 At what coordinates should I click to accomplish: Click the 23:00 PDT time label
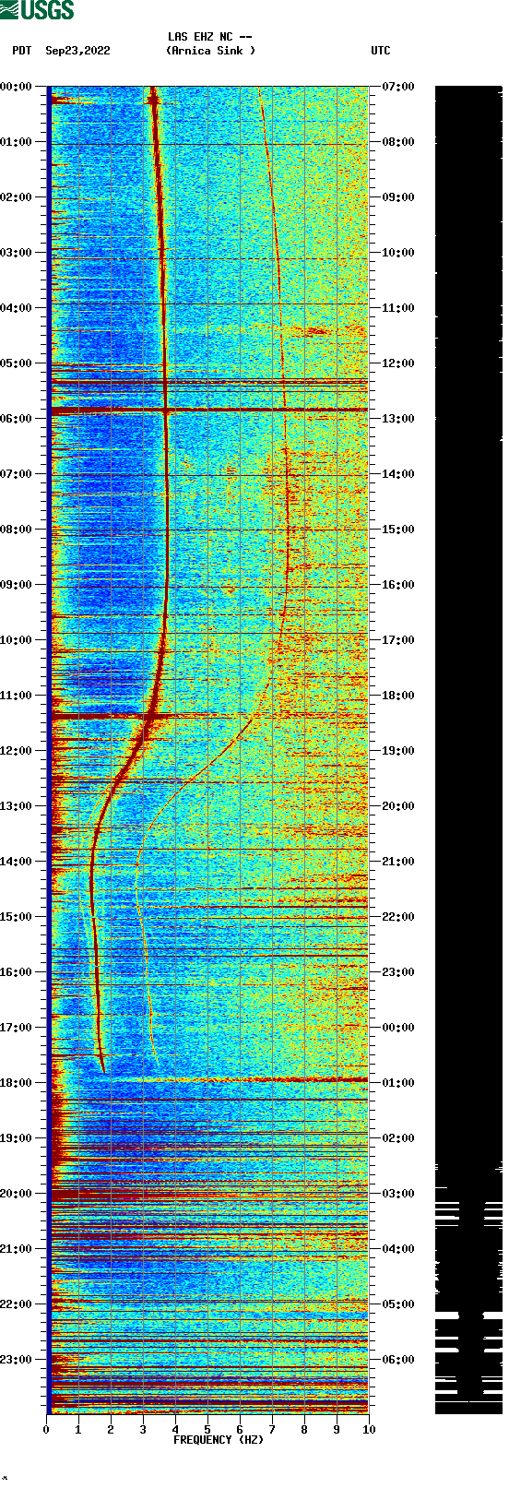tap(16, 1360)
